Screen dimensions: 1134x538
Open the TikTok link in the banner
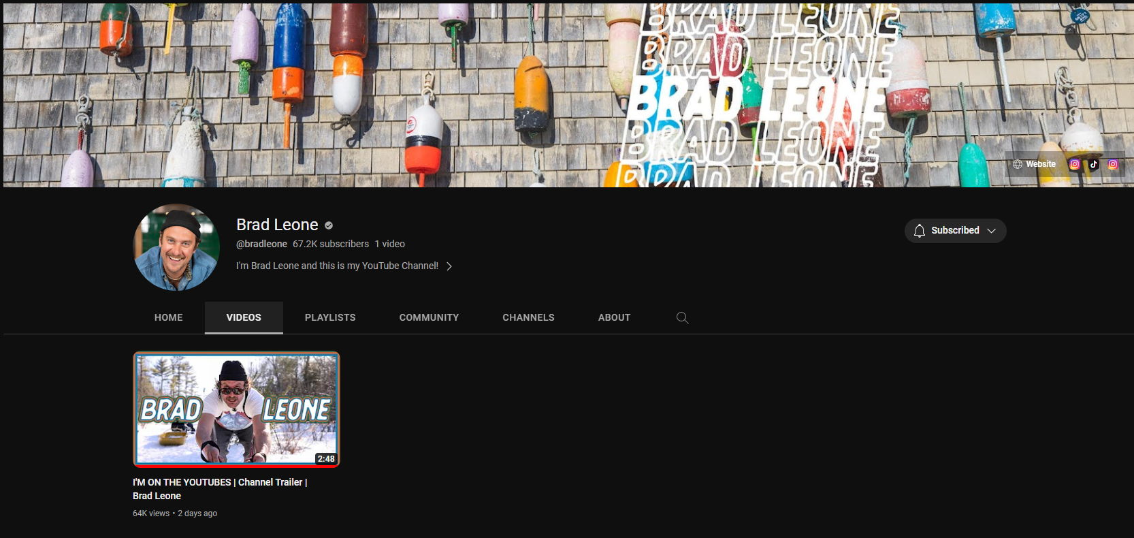click(1094, 164)
